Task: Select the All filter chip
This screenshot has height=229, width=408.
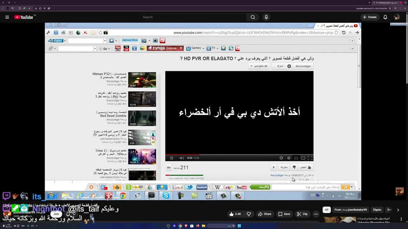Action: (x=326, y=210)
